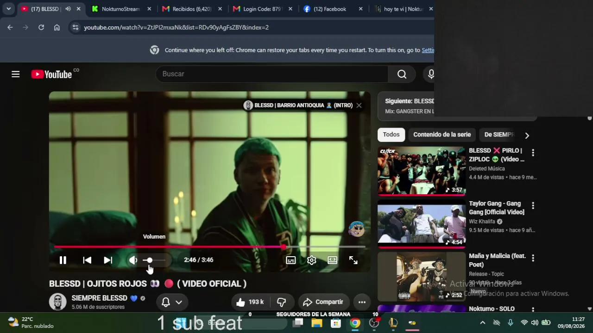Image resolution: width=593 pixels, height=333 pixels.
Task: Open the Taylor Gang - Gang Gang title
Action: pos(497,208)
